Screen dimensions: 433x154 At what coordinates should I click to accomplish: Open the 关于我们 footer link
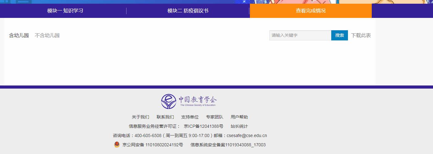140,117
